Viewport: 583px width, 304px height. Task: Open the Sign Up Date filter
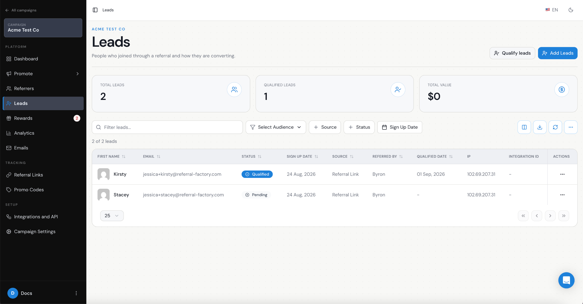coord(400,127)
